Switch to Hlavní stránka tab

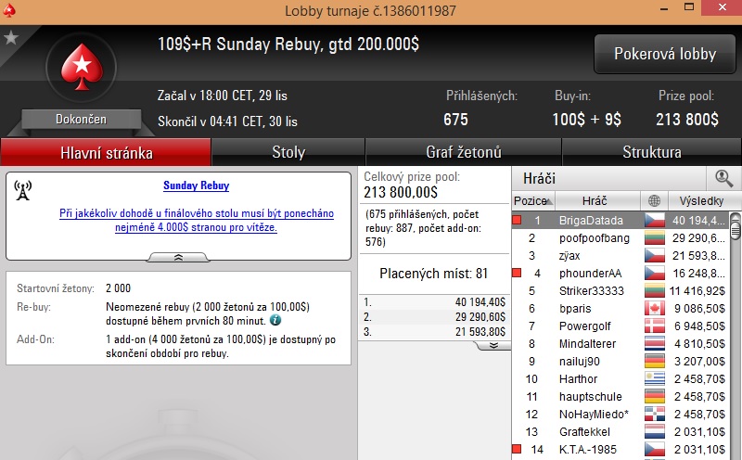[x=106, y=152]
